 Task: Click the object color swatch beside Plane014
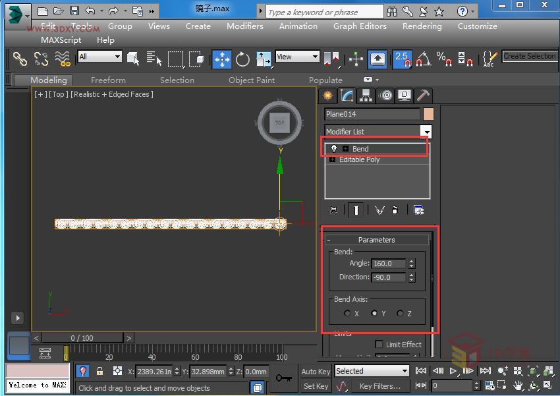coord(427,113)
